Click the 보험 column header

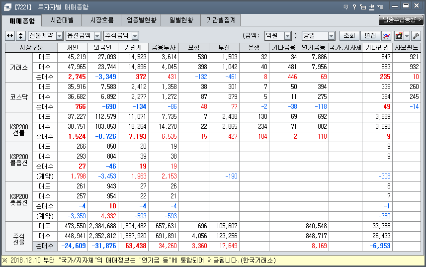click(x=194, y=48)
